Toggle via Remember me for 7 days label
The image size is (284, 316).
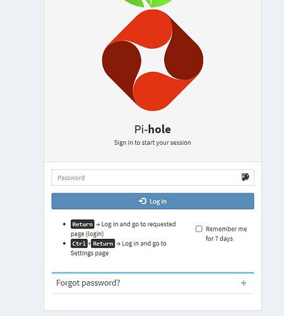click(227, 234)
